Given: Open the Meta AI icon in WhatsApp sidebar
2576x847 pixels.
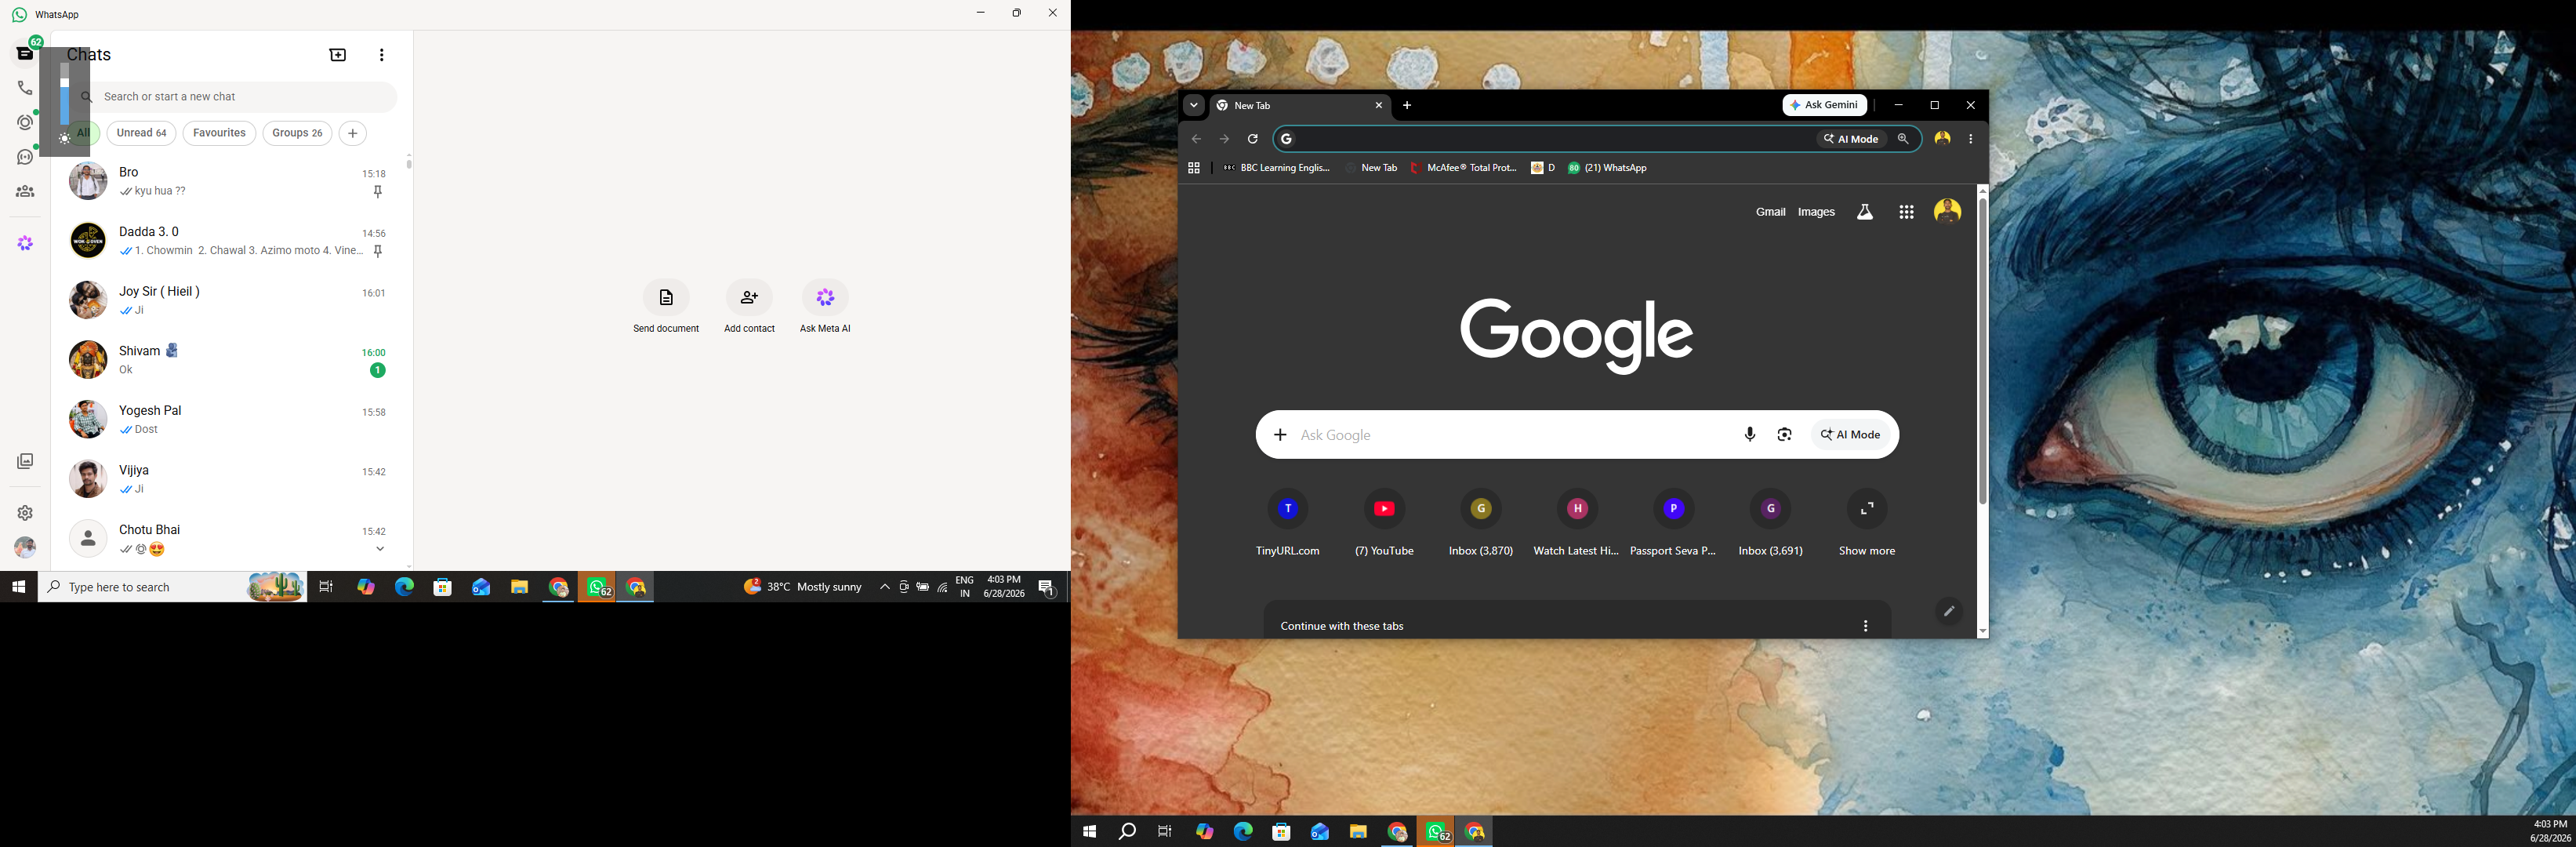Looking at the screenshot, I should coord(25,244).
